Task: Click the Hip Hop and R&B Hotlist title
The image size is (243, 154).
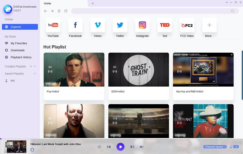Action: point(190,92)
